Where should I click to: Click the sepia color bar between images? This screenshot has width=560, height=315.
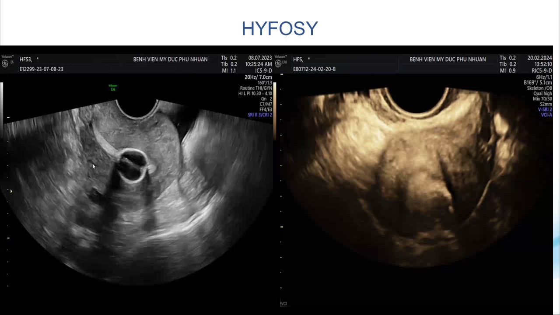275,109
